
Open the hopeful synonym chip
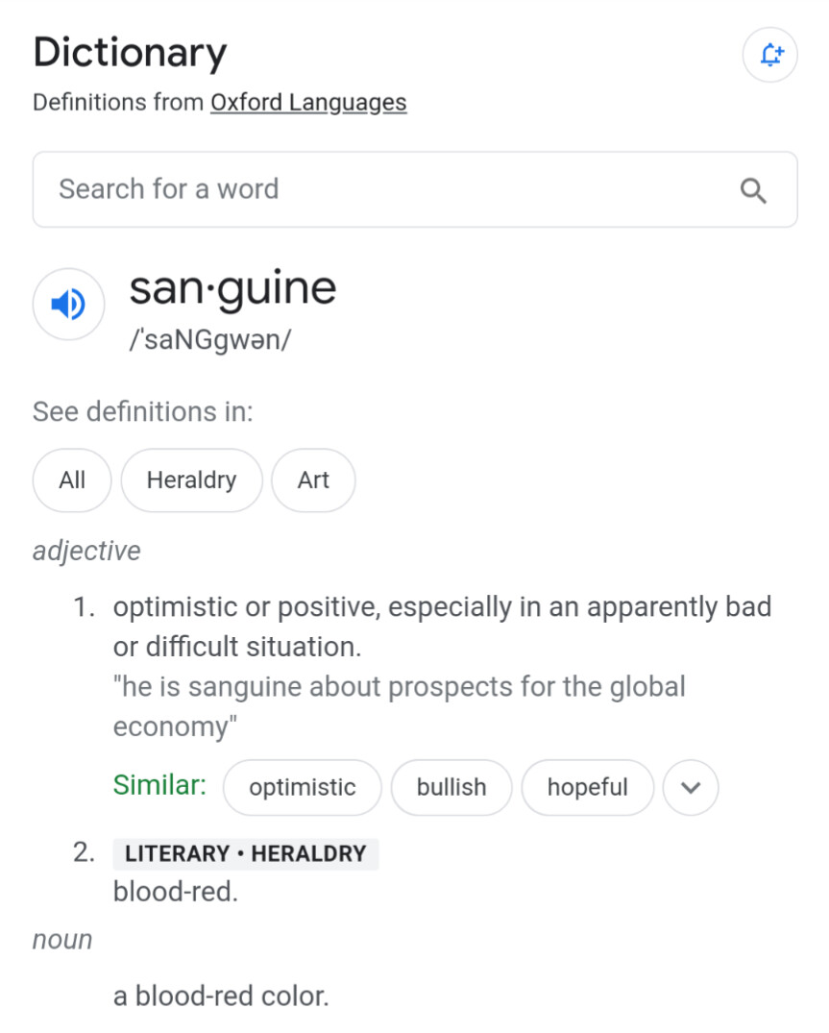[587, 787]
